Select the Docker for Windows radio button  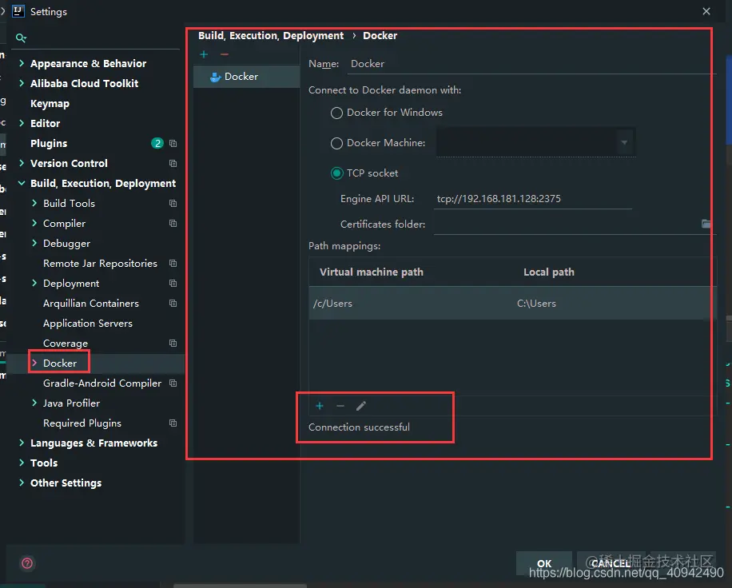336,113
